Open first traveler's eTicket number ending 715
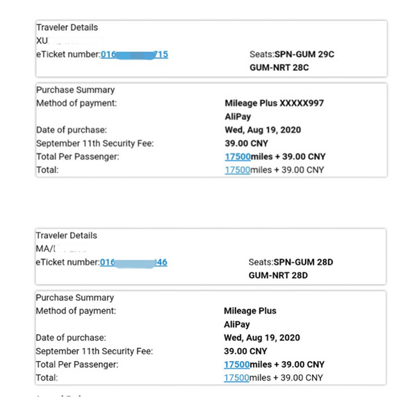 [x=134, y=54]
